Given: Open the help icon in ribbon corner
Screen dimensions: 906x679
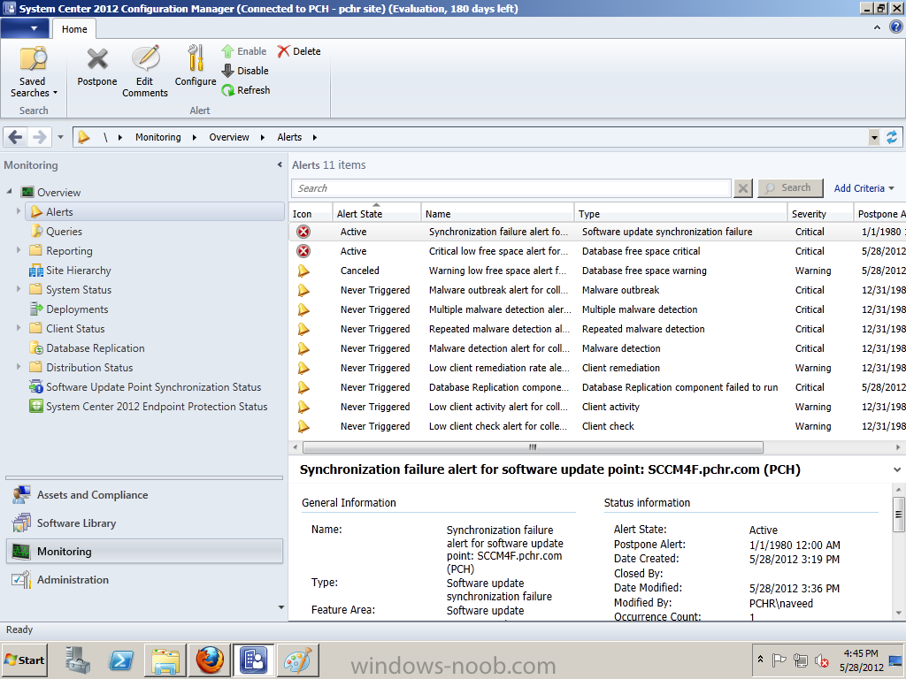Looking at the screenshot, I should point(895,27).
